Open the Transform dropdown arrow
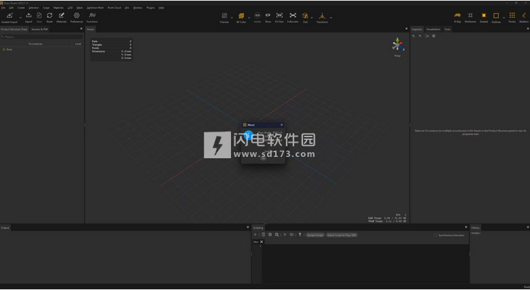The height and width of the screenshot is (290, 530). pyautogui.click(x=330, y=16)
